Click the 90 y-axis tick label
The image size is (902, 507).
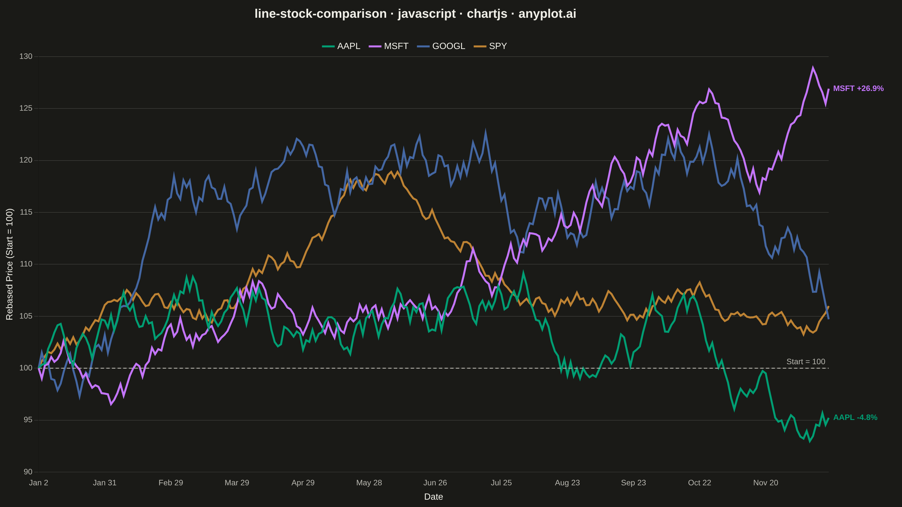click(28, 472)
